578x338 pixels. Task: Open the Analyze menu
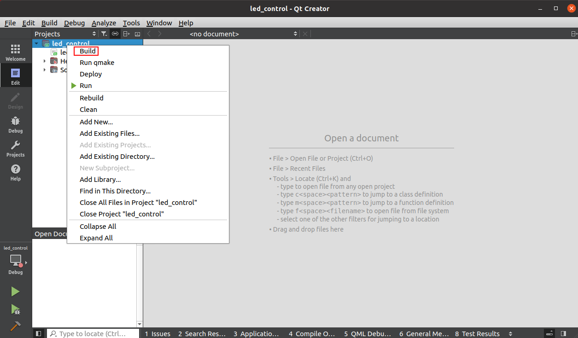pyautogui.click(x=104, y=23)
